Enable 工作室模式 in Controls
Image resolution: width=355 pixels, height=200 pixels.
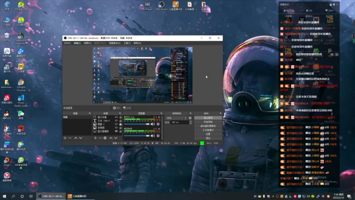click(208, 130)
